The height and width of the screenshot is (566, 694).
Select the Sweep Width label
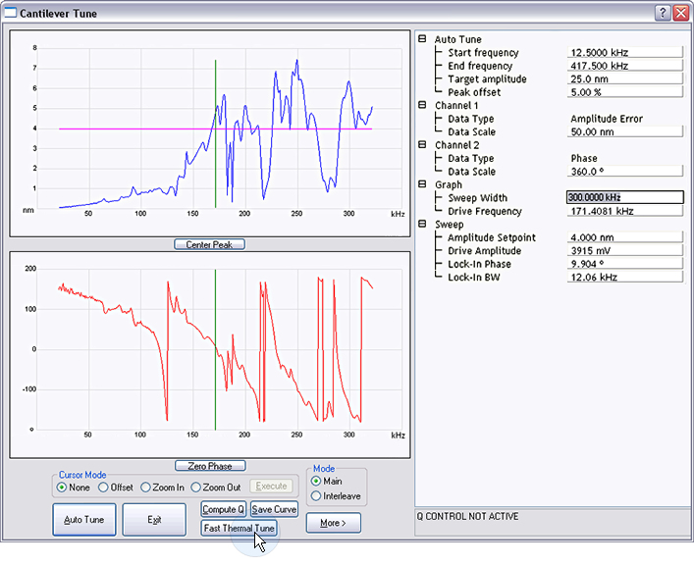click(x=478, y=197)
